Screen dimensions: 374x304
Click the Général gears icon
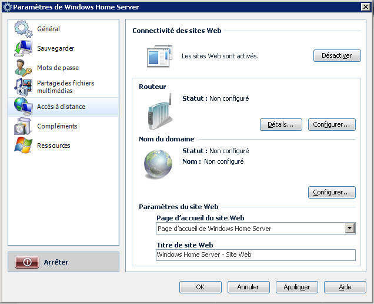click(x=23, y=29)
